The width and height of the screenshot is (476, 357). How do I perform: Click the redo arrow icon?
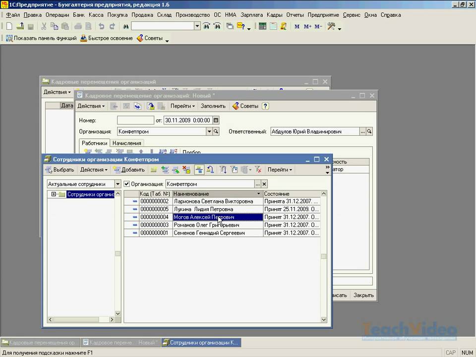(x=112, y=26)
